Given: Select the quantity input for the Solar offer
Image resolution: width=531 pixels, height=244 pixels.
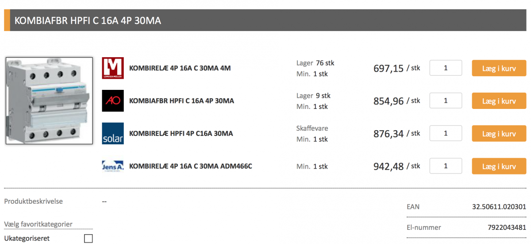Looking at the screenshot, I should pyautogui.click(x=446, y=133).
